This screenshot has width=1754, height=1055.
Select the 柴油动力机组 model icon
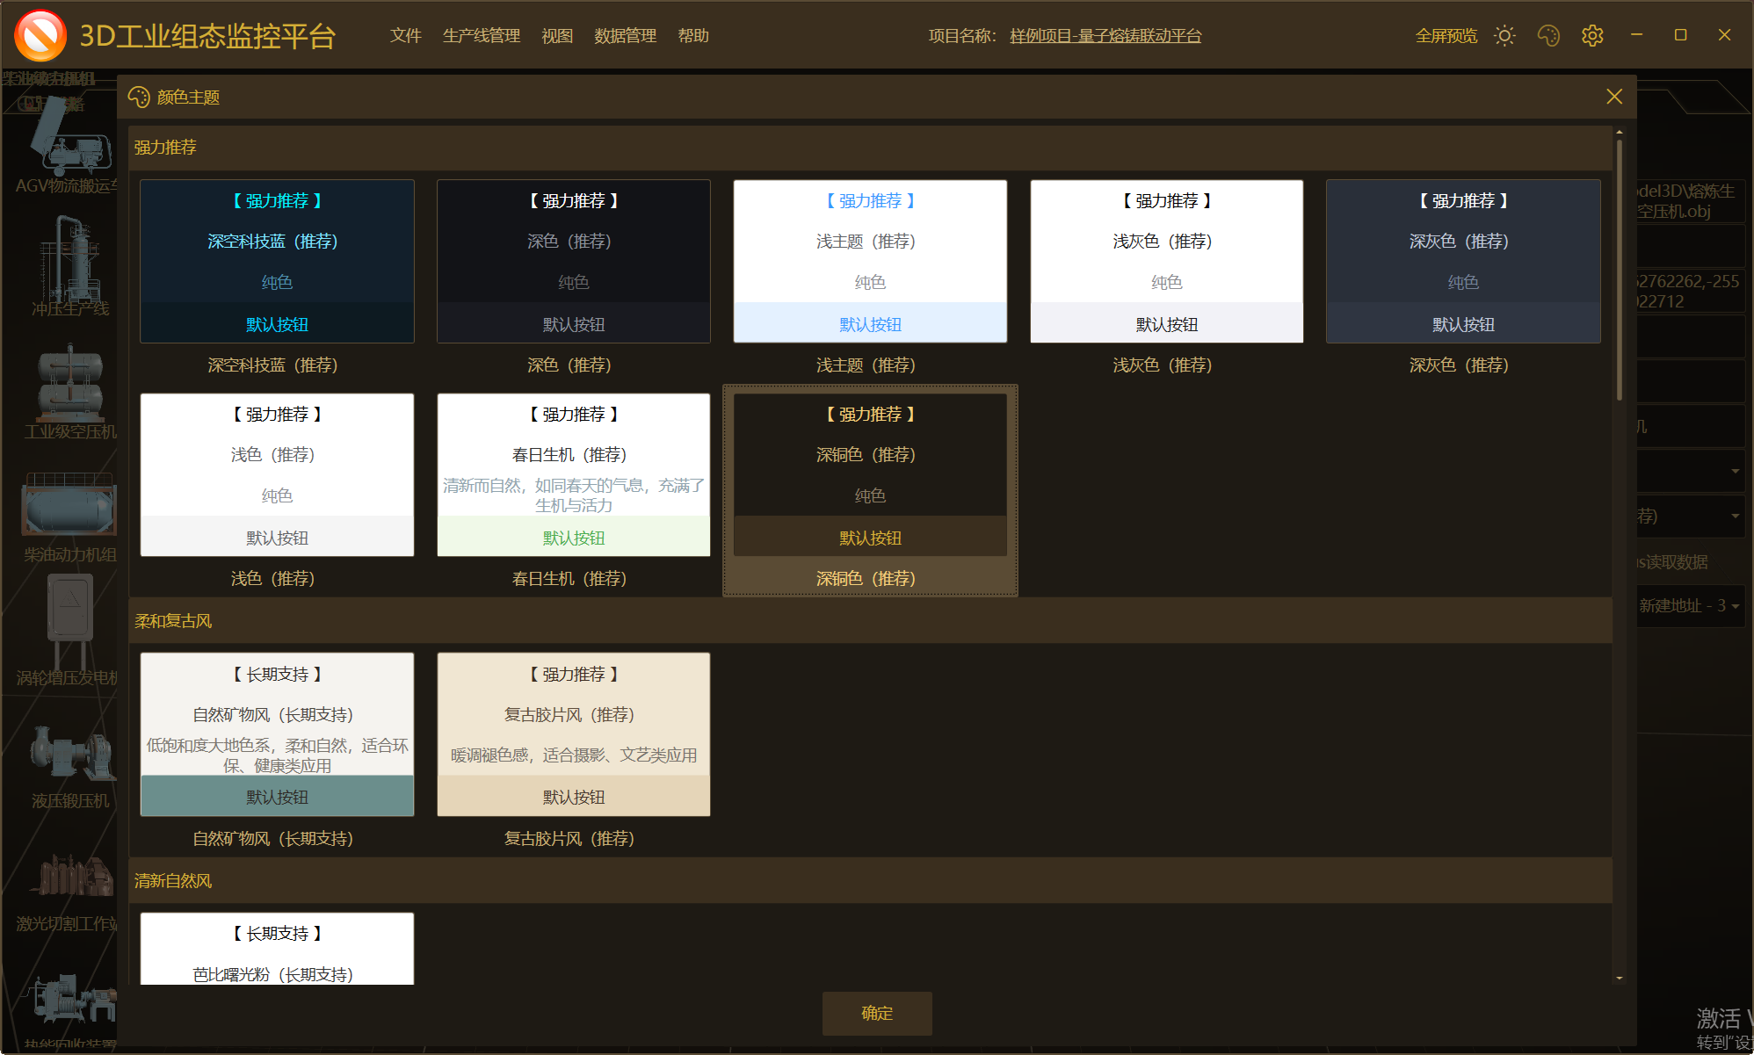pos(69,505)
